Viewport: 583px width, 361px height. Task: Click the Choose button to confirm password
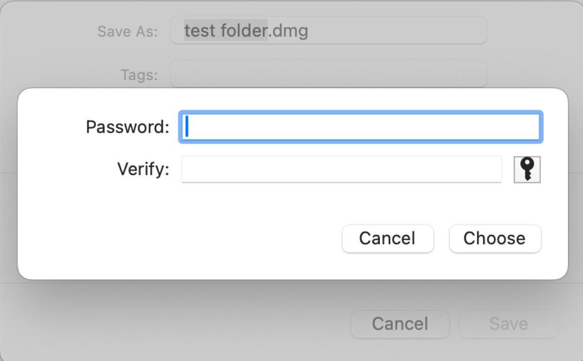point(495,239)
